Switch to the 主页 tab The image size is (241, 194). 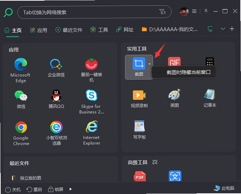13,30
